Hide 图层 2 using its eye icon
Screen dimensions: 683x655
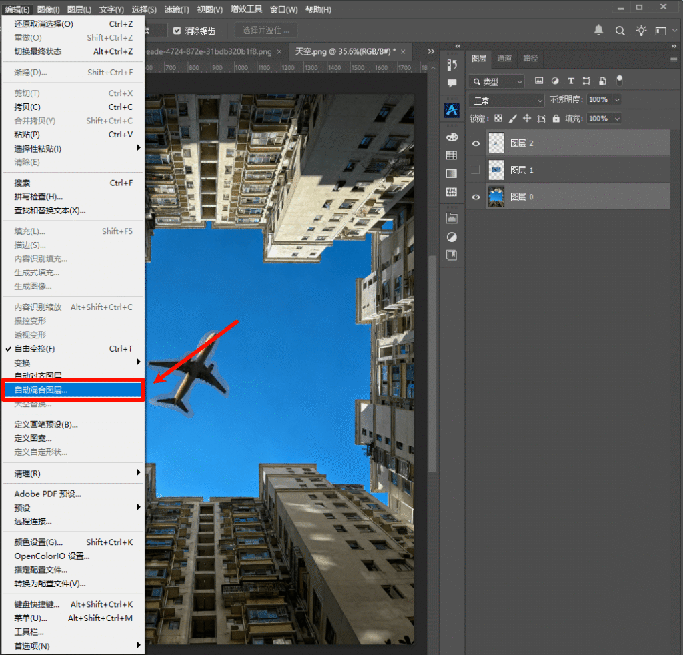tap(476, 143)
